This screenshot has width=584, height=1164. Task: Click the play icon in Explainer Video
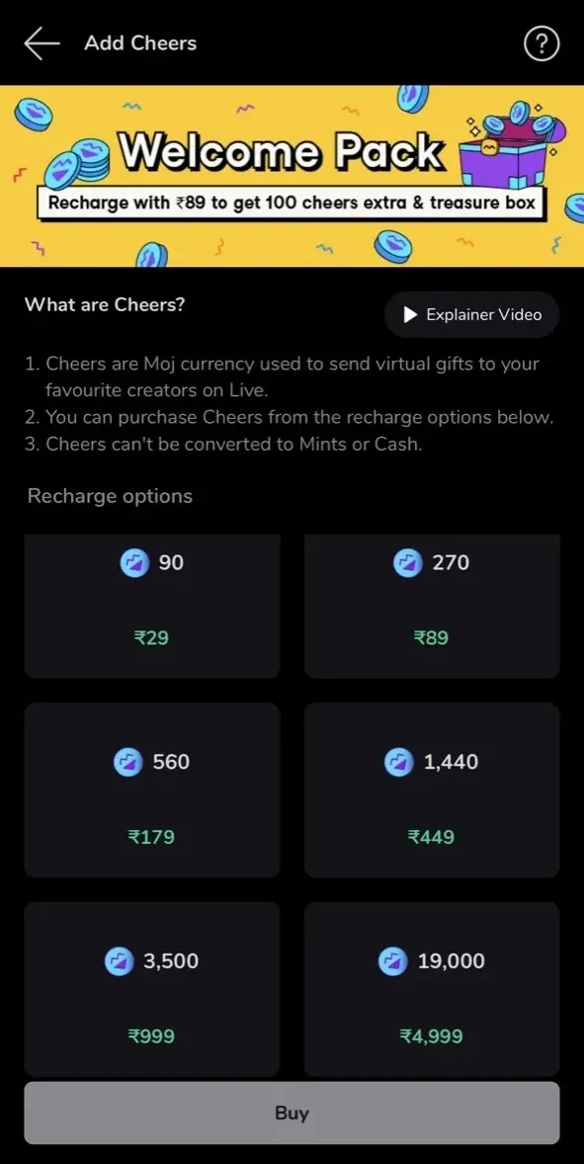tap(410, 315)
